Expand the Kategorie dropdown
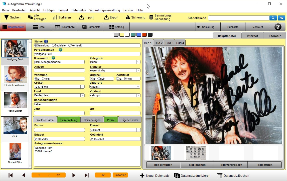 (x=138, y=62)
